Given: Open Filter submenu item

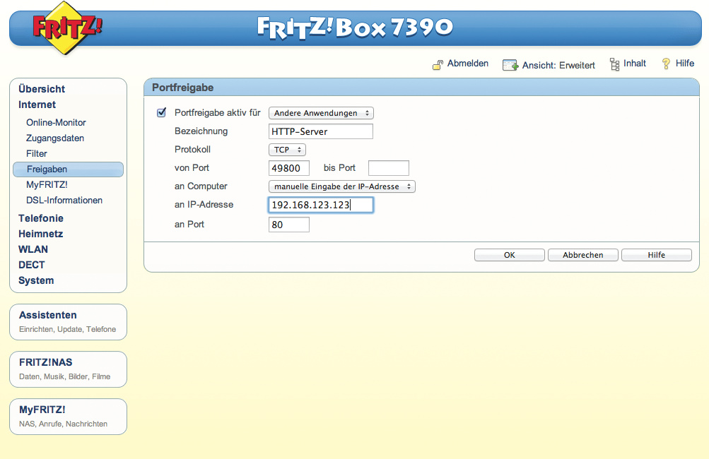Looking at the screenshot, I should click(x=37, y=154).
